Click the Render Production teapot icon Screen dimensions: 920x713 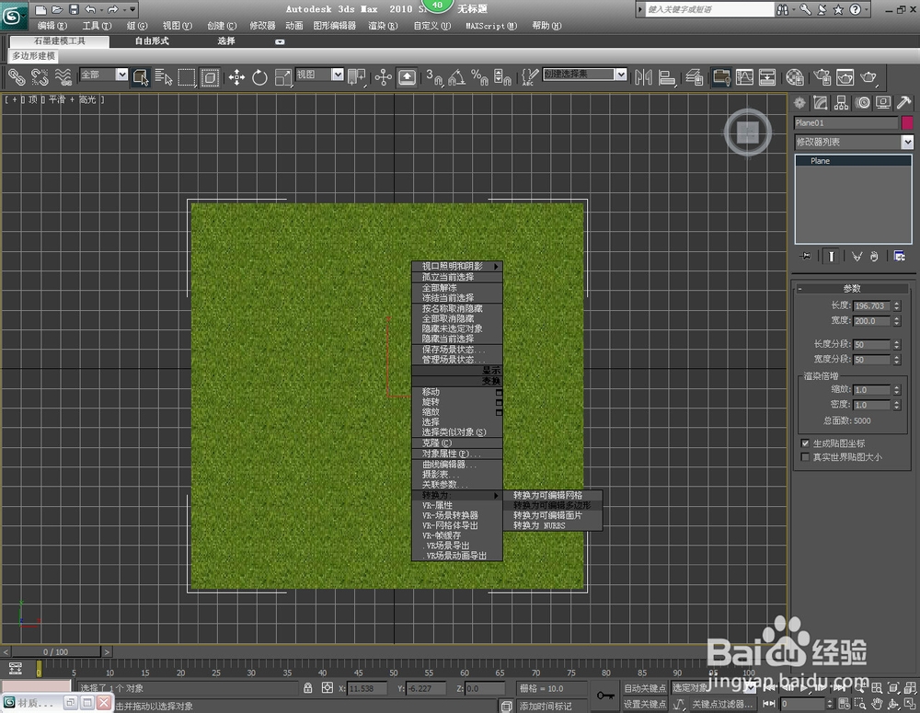(x=869, y=77)
